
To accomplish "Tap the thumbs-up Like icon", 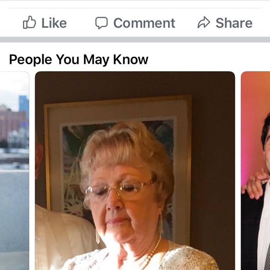I will point(29,22).
